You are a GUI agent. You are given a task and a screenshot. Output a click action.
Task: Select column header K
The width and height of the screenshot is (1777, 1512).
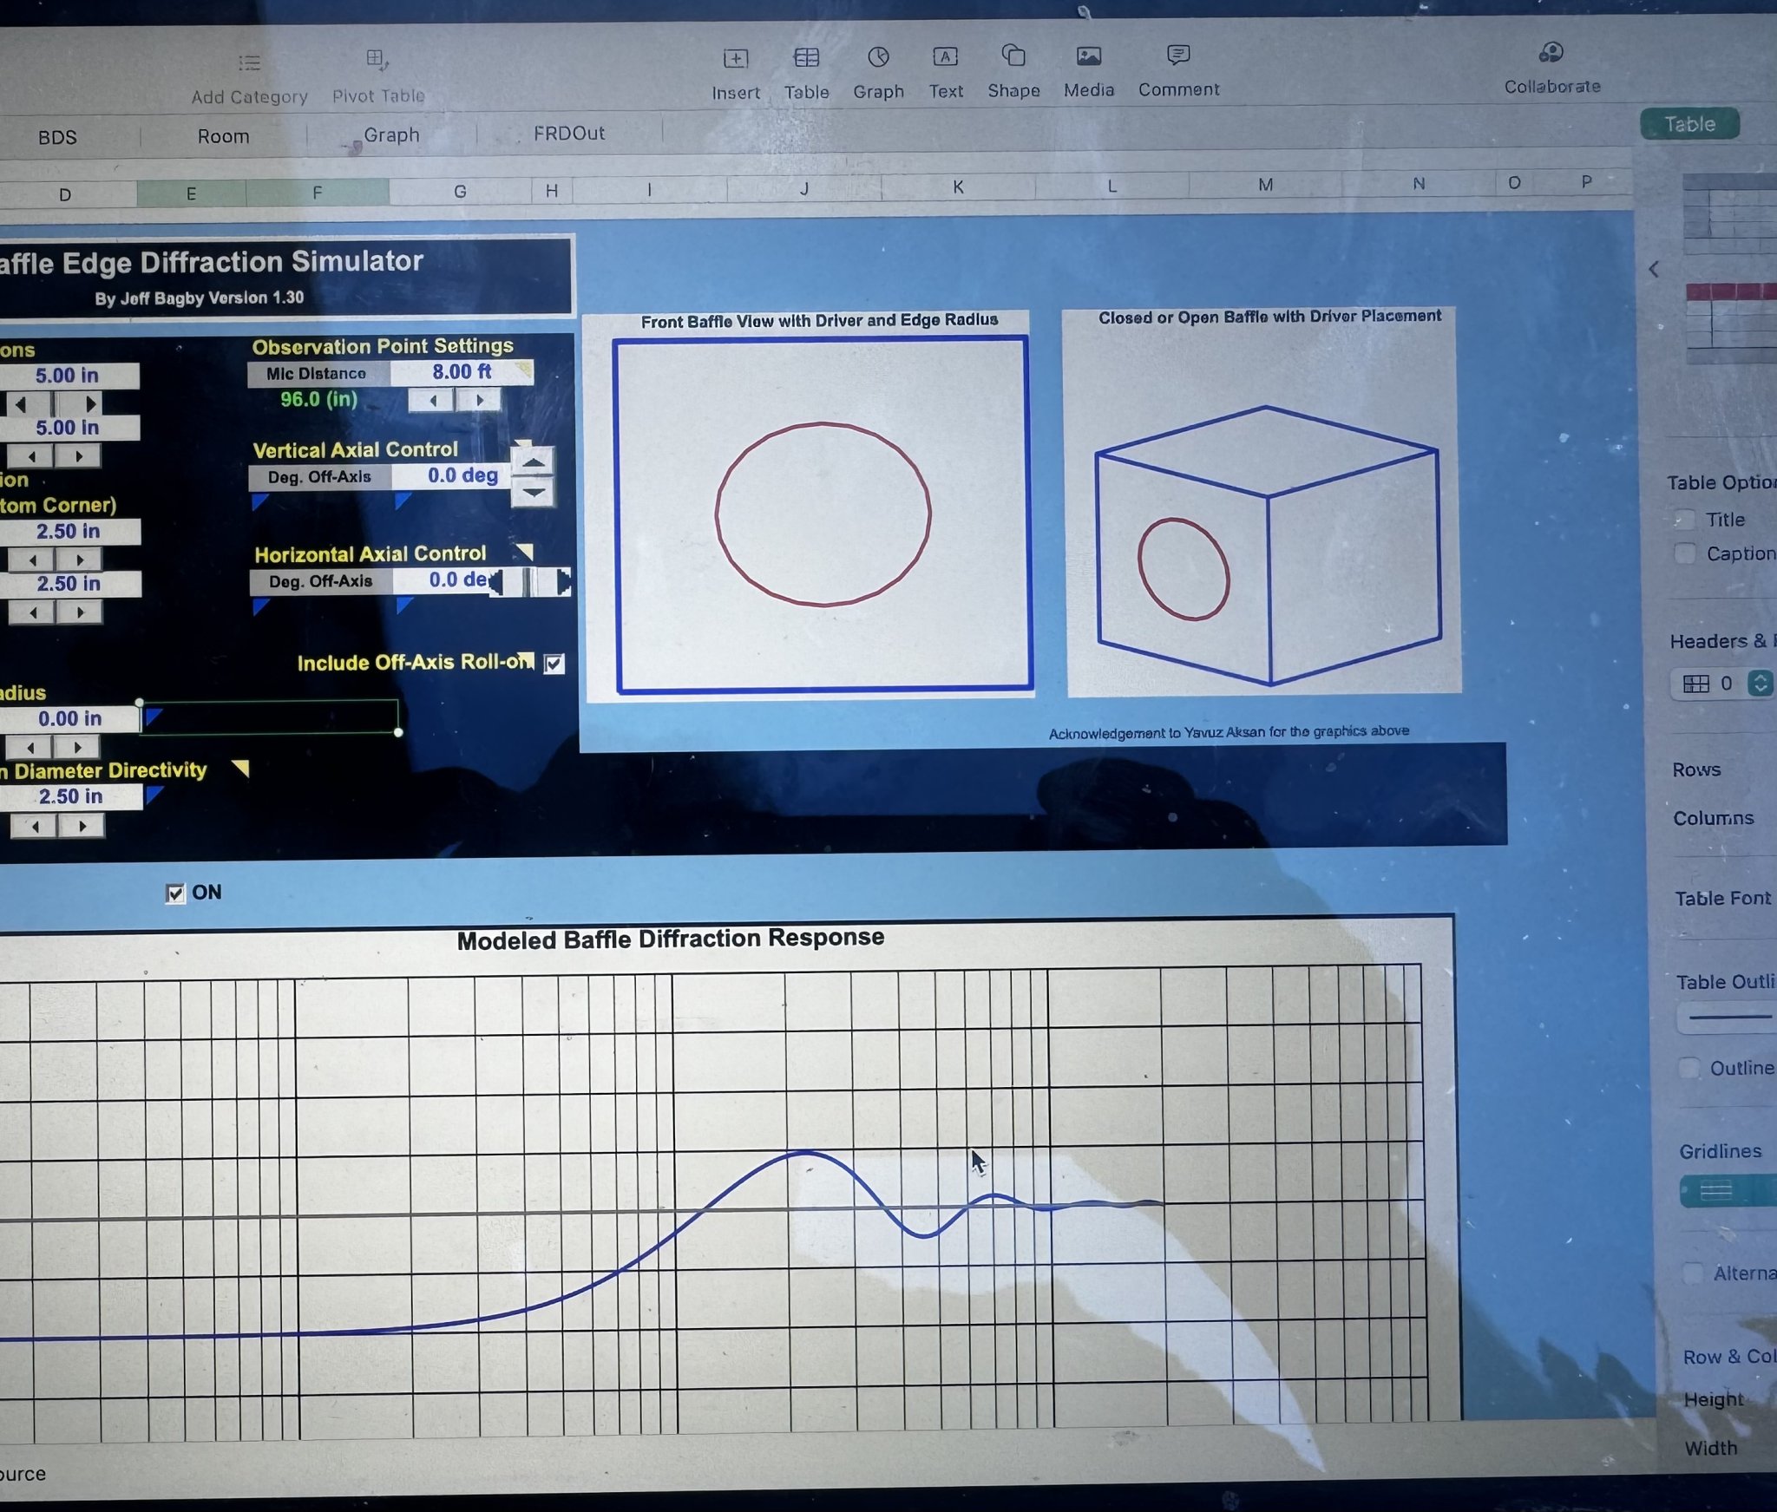[958, 187]
